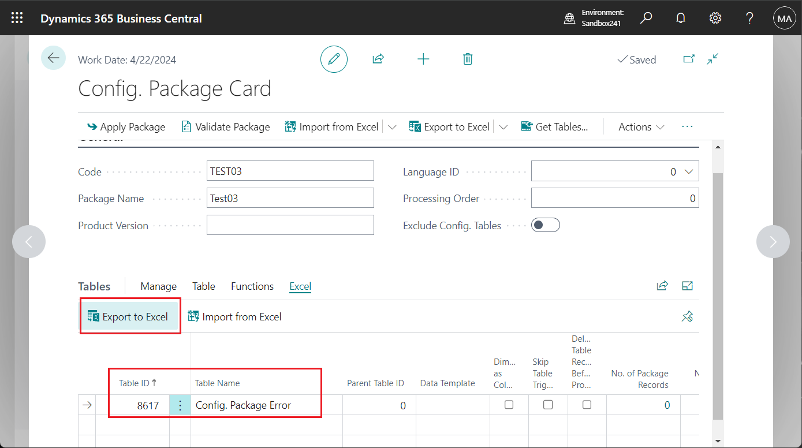Click Validate Package
Image resolution: width=802 pixels, height=448 pixels.
pyautogui.click(x=225, y=126)
